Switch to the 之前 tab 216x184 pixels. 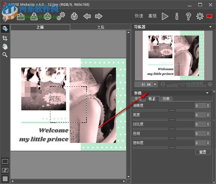coord(40,27)
